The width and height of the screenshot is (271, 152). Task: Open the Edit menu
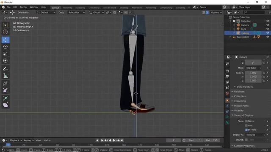(15, 7)
